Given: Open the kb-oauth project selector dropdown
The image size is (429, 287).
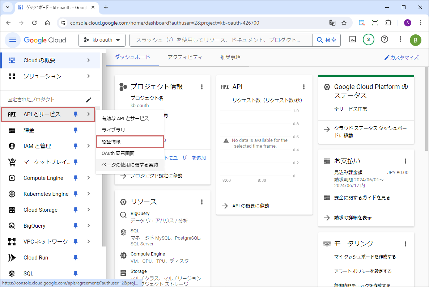Looking at the screenshot, I should (x=102, y=40).
